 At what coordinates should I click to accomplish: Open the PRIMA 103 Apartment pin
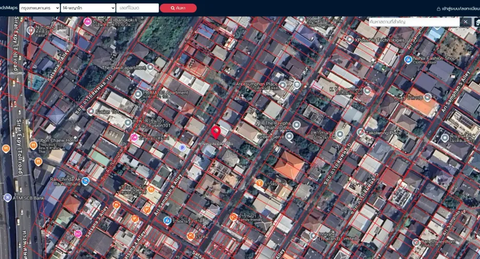[138, 94]
